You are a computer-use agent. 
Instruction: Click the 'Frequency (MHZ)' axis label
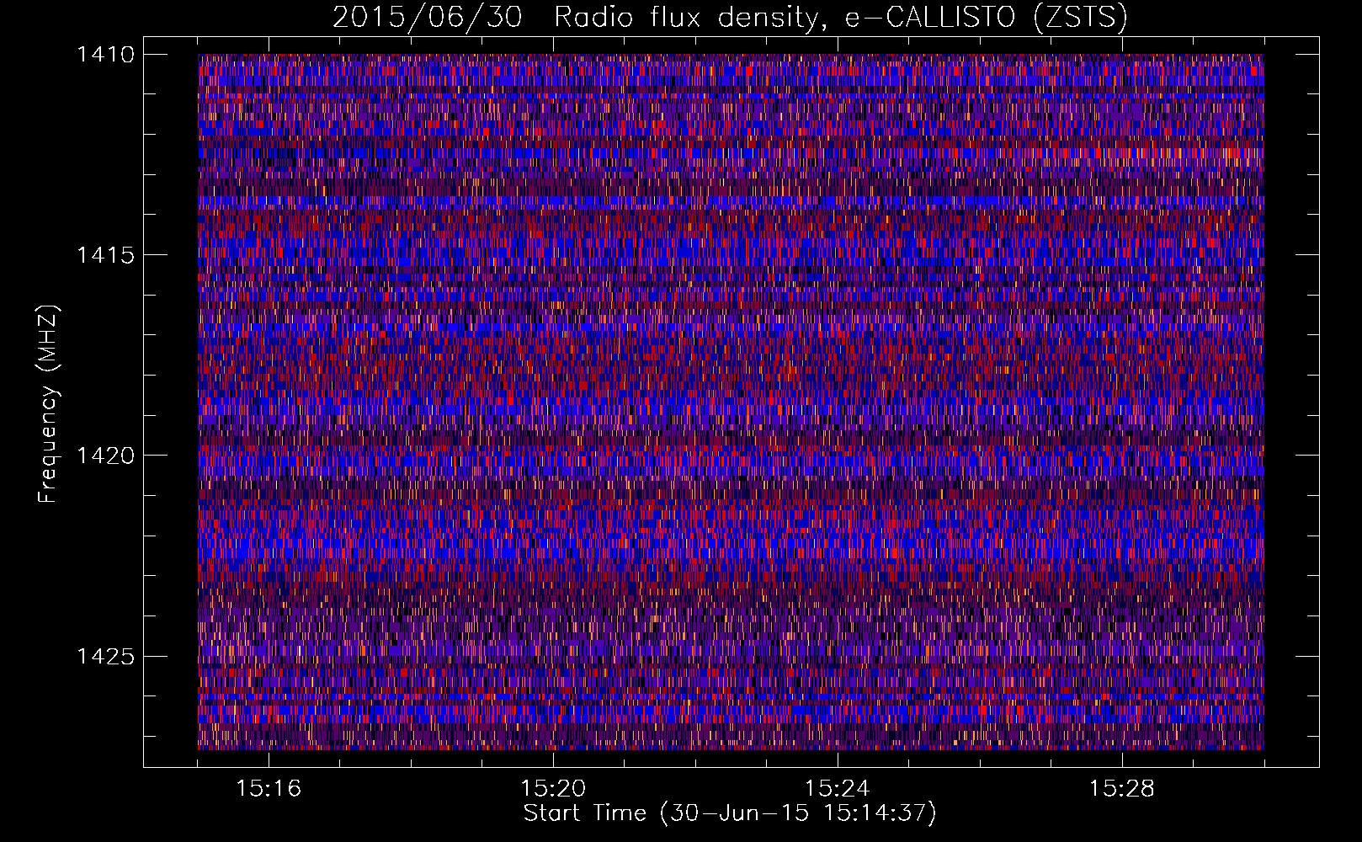pyautogui.click(x=49, y=403)
